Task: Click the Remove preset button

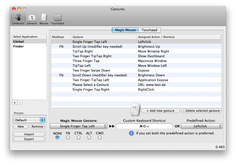Action: pyautogui.click(x=37, y=126)
